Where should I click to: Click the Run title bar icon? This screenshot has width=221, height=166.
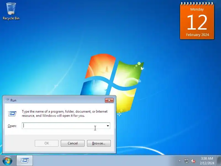click(x=7, y=100)
